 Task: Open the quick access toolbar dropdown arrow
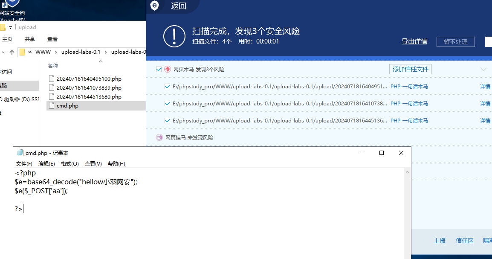[11, 27]
